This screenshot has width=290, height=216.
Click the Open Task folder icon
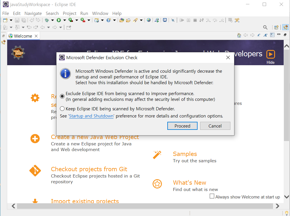pos(128,20)
